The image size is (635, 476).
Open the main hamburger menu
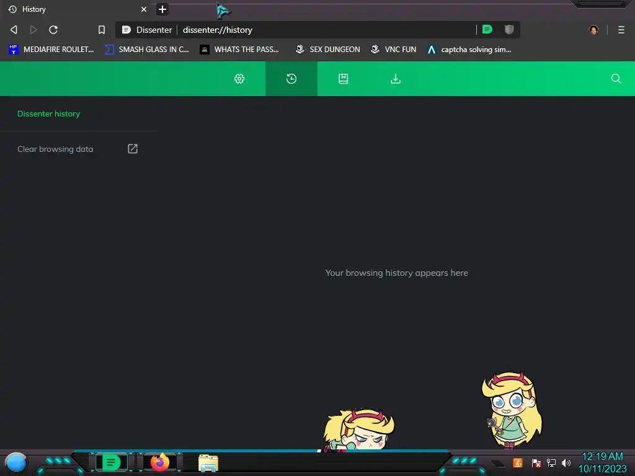(x=621, y=30)
